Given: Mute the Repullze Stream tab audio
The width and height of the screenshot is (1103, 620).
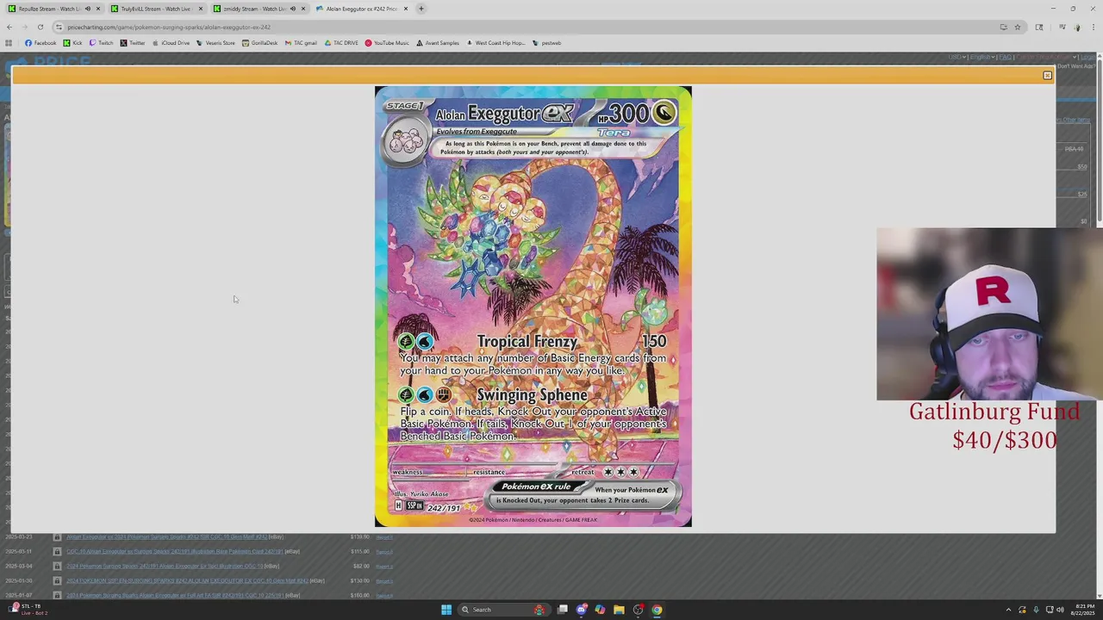Looking at the screenshot, I should pyautogui.click(x=87, y=9).
